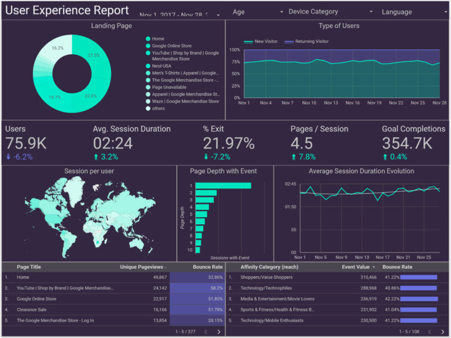The image size is (451, 338).
Task: Go to next page of Affinity Category table
Action: [x=443, y=332]
